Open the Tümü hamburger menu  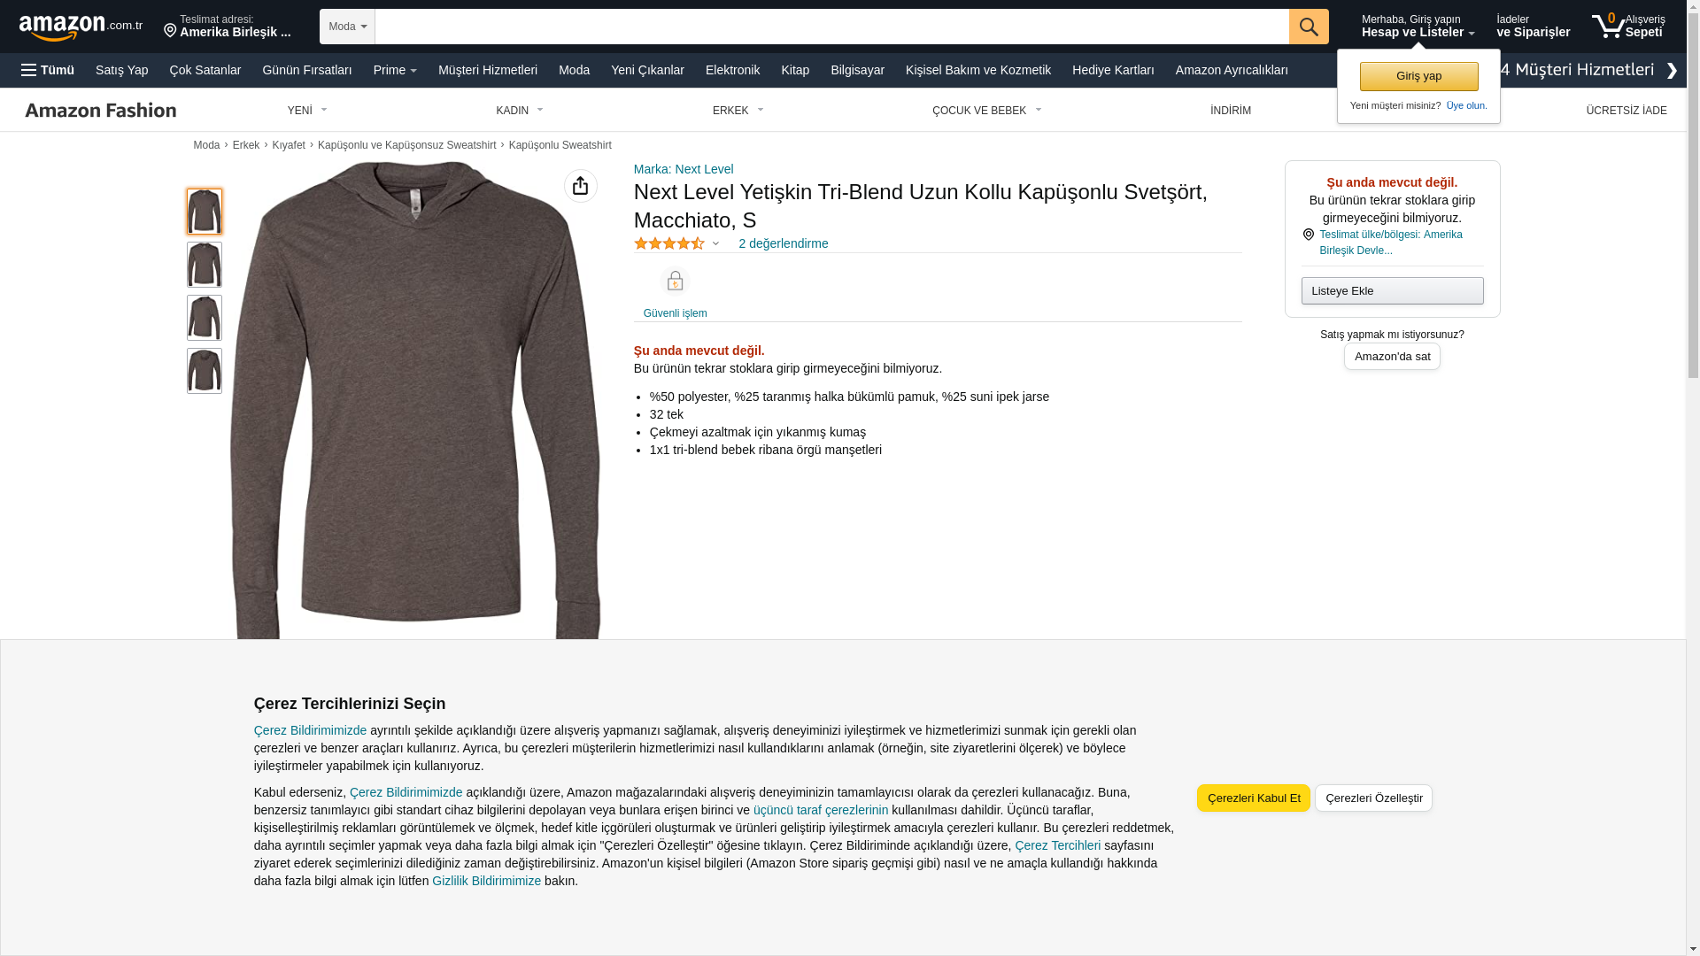(48, 70)
